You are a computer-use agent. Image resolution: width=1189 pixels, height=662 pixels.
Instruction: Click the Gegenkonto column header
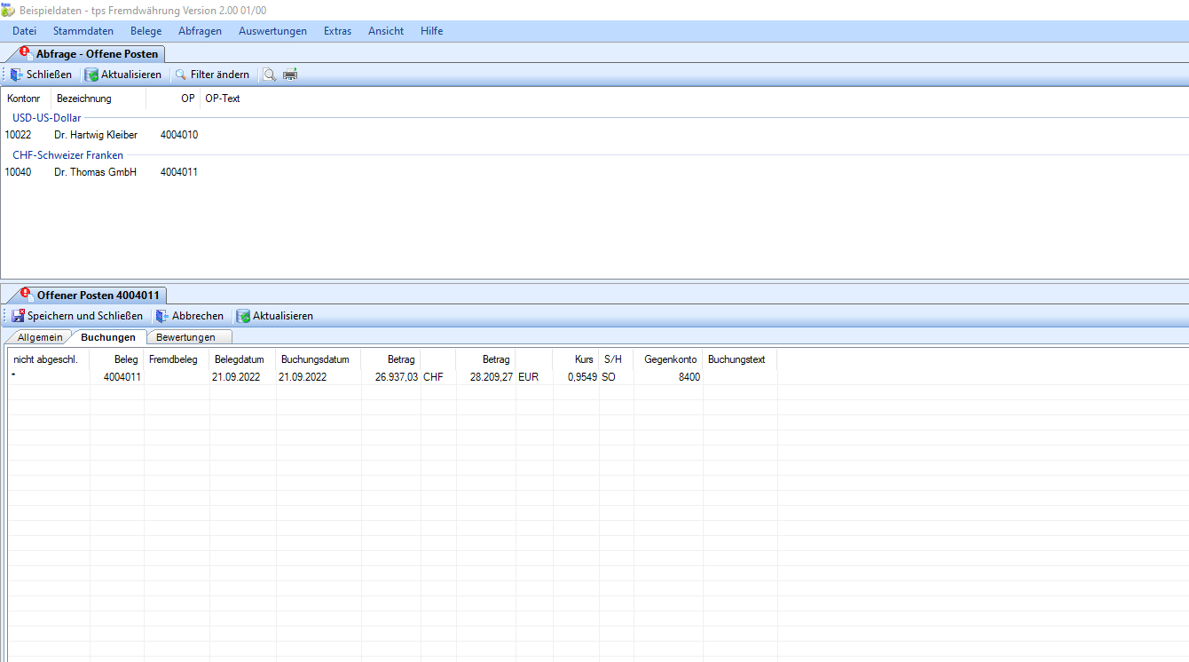coord(670,359)
